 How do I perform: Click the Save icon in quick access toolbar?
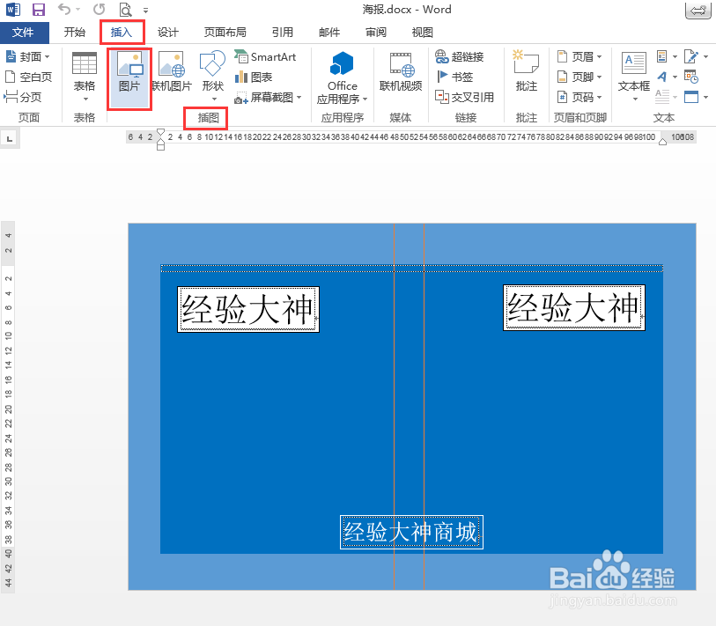click(39, 10)
